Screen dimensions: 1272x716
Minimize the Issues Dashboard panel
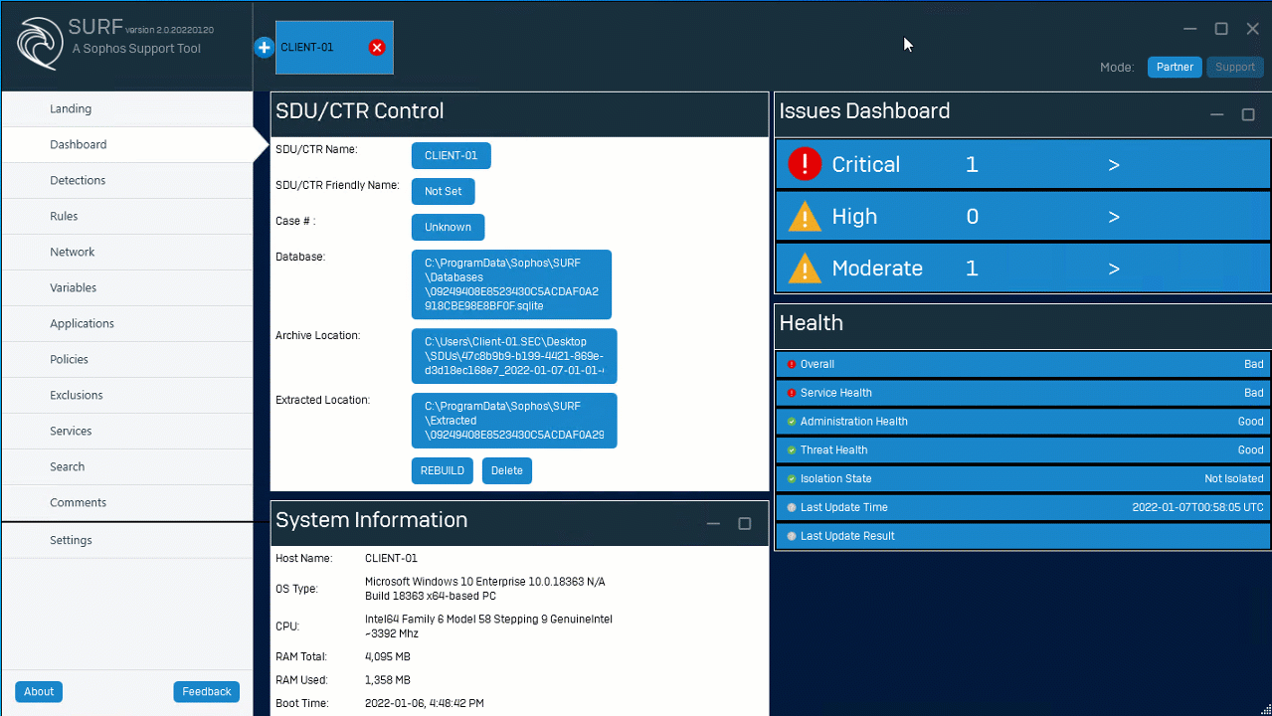tap(1216, 115)
